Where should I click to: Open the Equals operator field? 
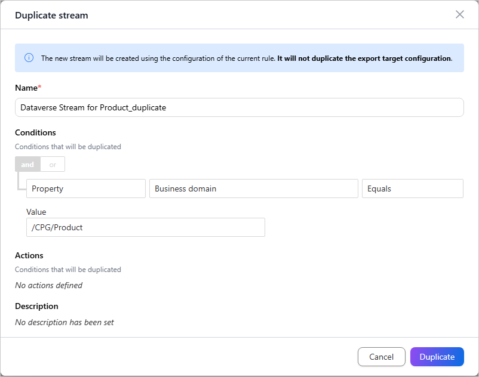coord(412,188)
